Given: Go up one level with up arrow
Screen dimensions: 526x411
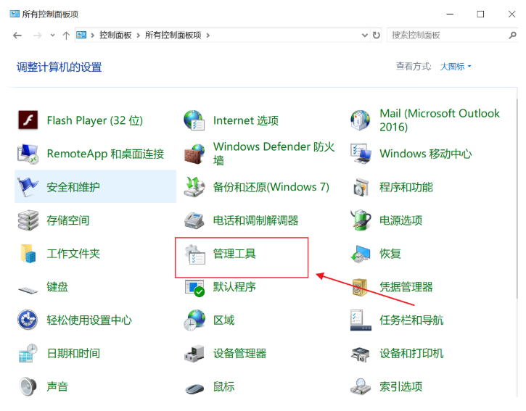Looking at the screenshot, I should pyautogui.click(x=67, y=36).
